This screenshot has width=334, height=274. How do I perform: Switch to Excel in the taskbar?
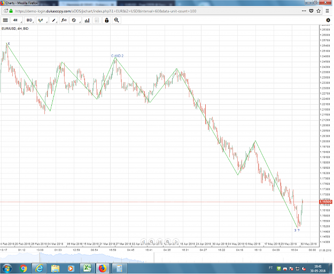(87, 268)
